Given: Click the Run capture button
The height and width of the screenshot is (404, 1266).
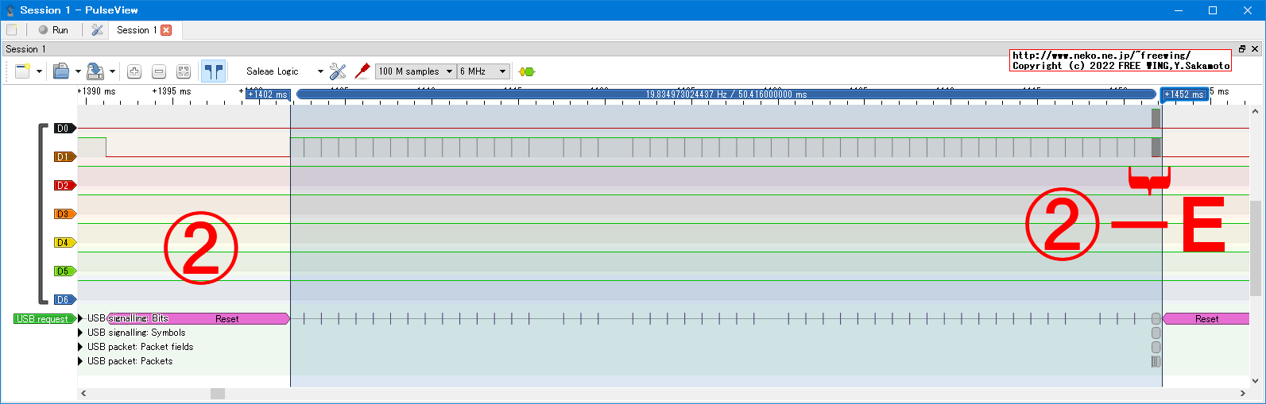Looking at the screenshot, I should pyautogui.click(x=53, y=30).
